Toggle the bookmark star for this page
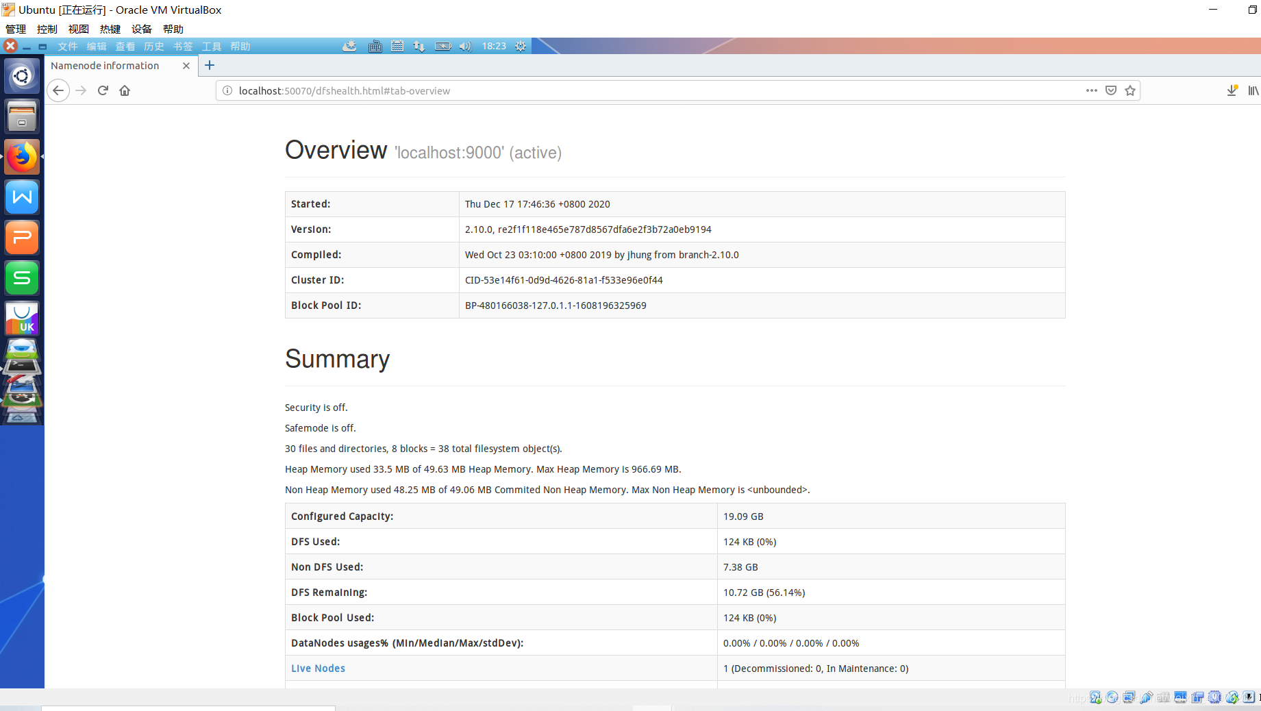 [x=1129, y=90]
